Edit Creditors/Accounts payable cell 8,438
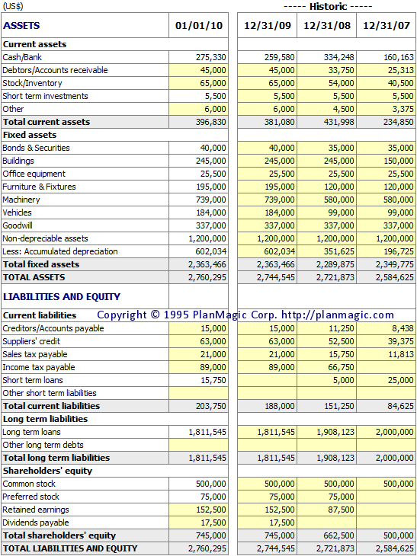Screen dimensions: 417x556 [387, 328]
